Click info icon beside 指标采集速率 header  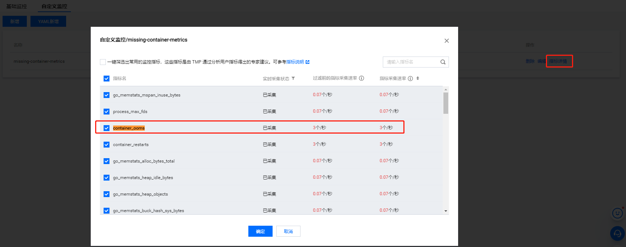tap(410, 79)
